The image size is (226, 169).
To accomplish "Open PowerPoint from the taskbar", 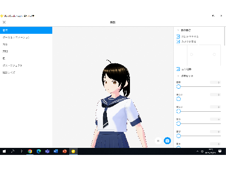I will [65, 151].
